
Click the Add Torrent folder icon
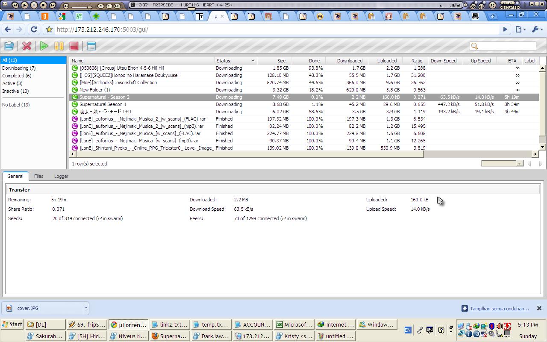[9, 46]
